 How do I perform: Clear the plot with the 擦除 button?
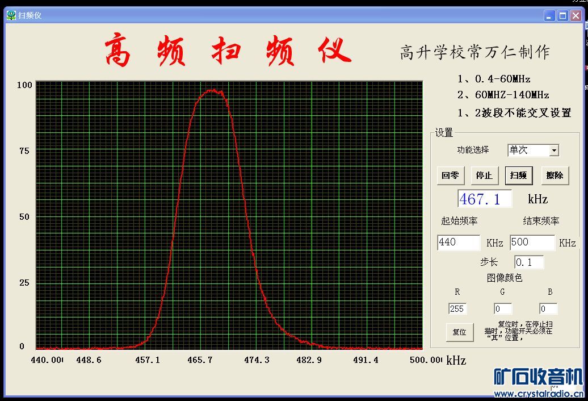coord(555,176)
